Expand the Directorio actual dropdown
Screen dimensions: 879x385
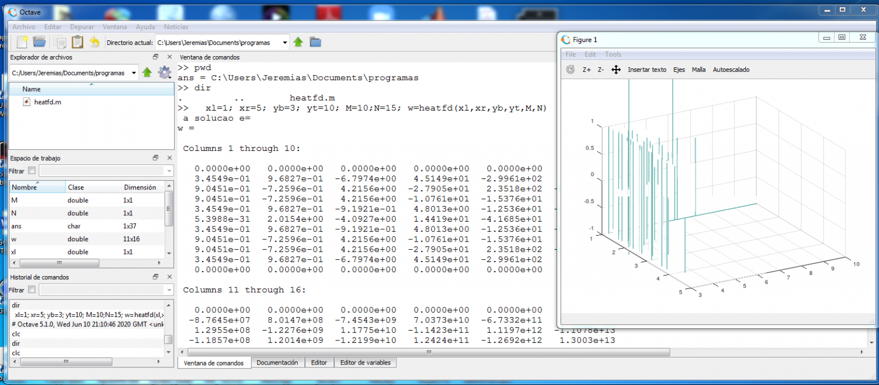[285, 42]
